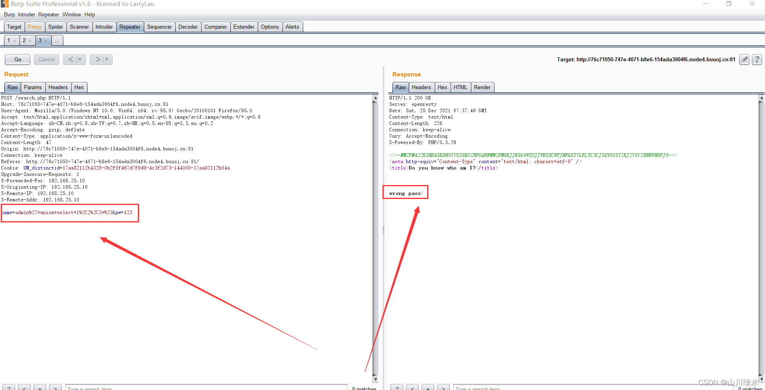Focus the response search term field
The height and width of the screenshot is (390, 765).
click(594, 388)
